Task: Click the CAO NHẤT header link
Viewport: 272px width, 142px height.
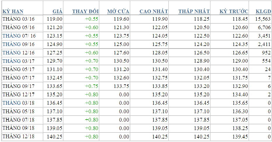Action: click(x=154, y=12)
